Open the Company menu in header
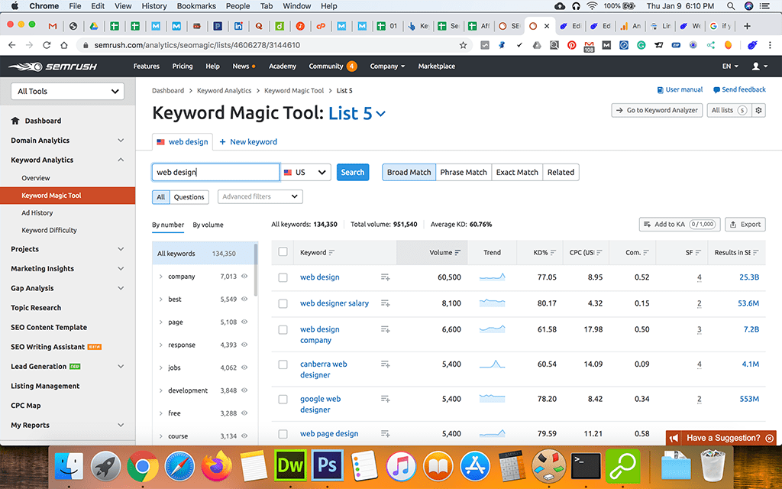Image resolution: width=782 pixels, height=489 pixels. (x=387, y=66)
